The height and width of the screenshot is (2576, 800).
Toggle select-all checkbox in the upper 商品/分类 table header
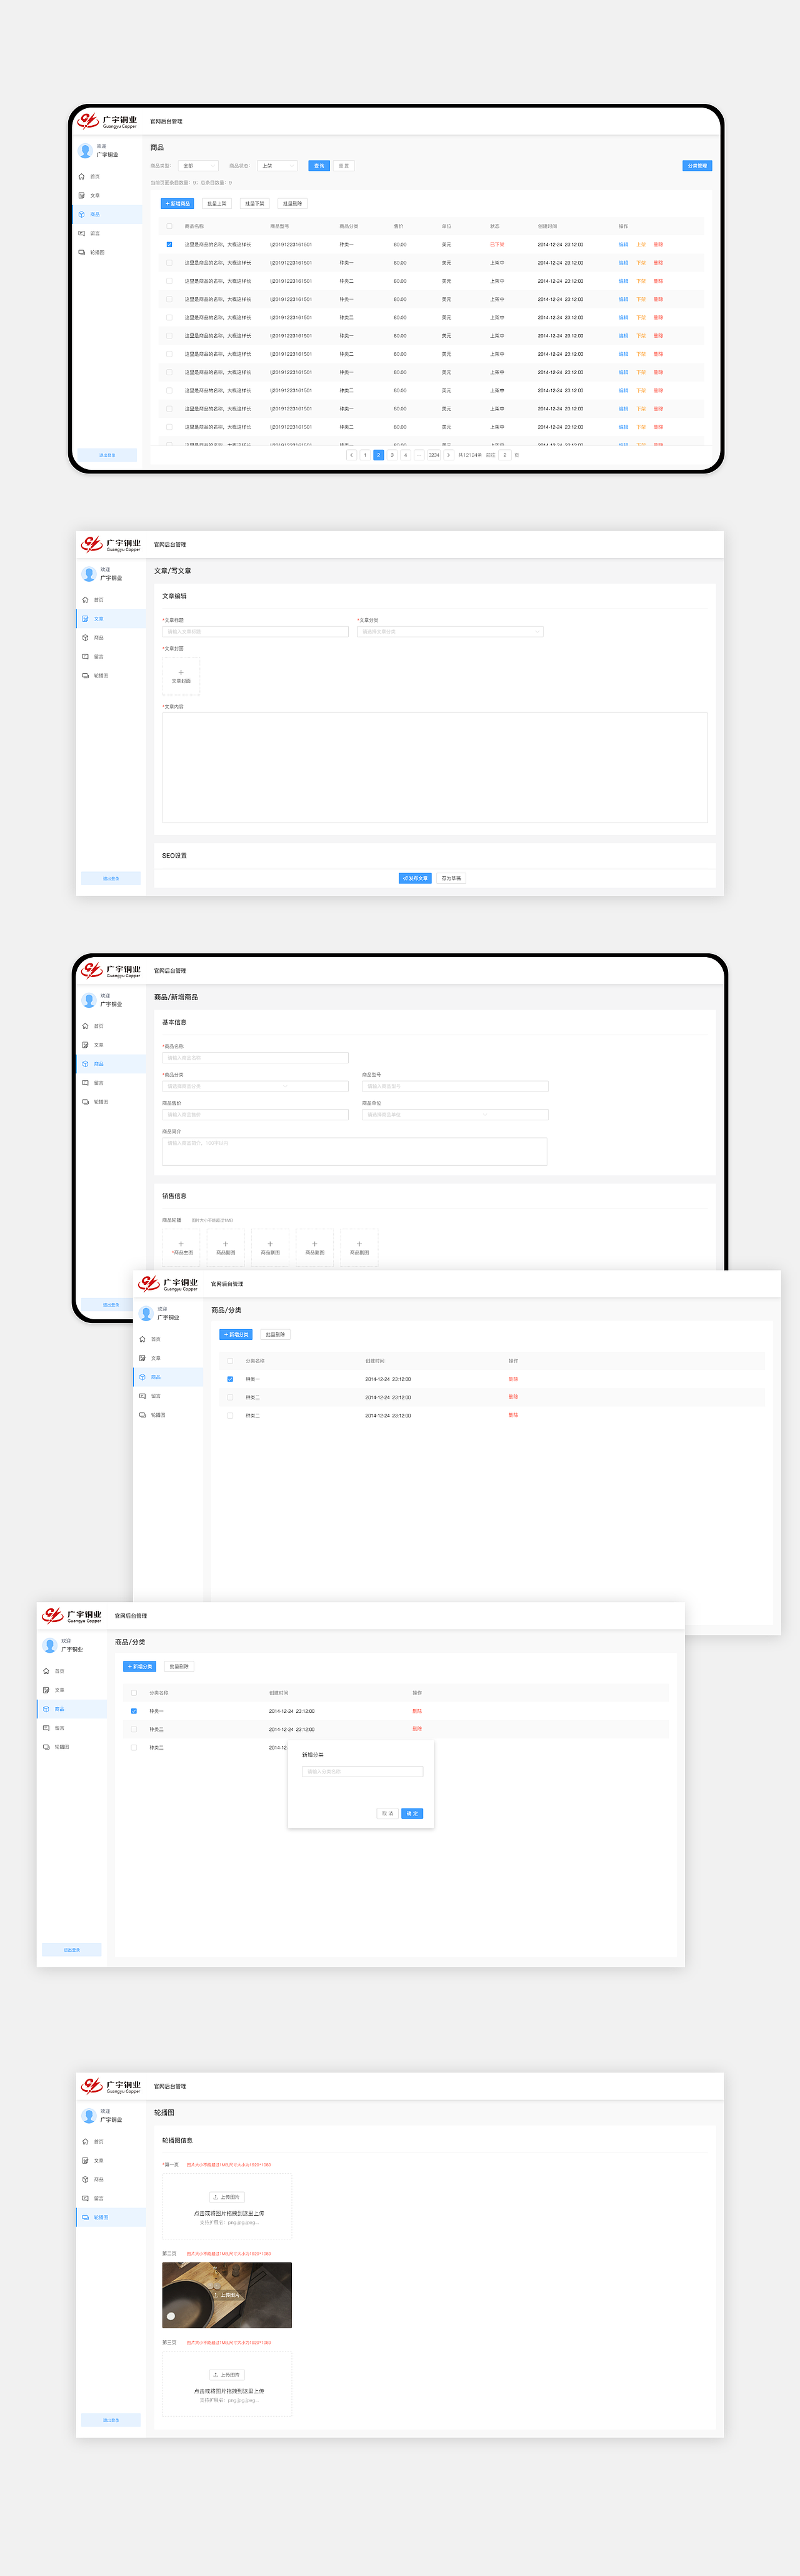pos(230,1361)
